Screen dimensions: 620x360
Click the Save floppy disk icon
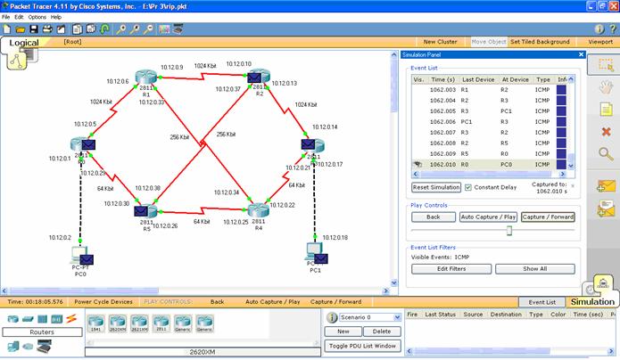point(33,29)
